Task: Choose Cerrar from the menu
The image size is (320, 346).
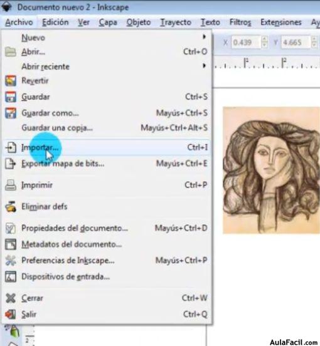Action: click(x=107, y=298)
